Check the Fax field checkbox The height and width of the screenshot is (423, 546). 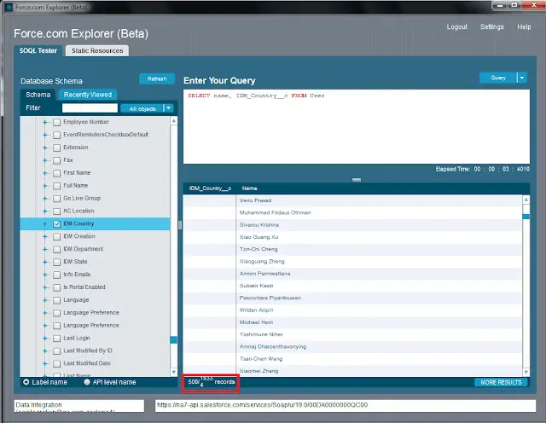pos(57,160)
